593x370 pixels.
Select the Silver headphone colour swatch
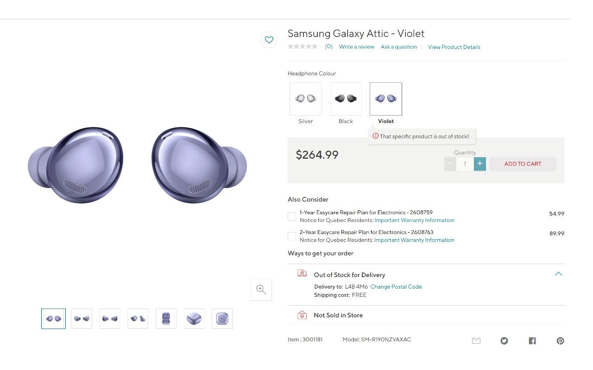(306, 99)
